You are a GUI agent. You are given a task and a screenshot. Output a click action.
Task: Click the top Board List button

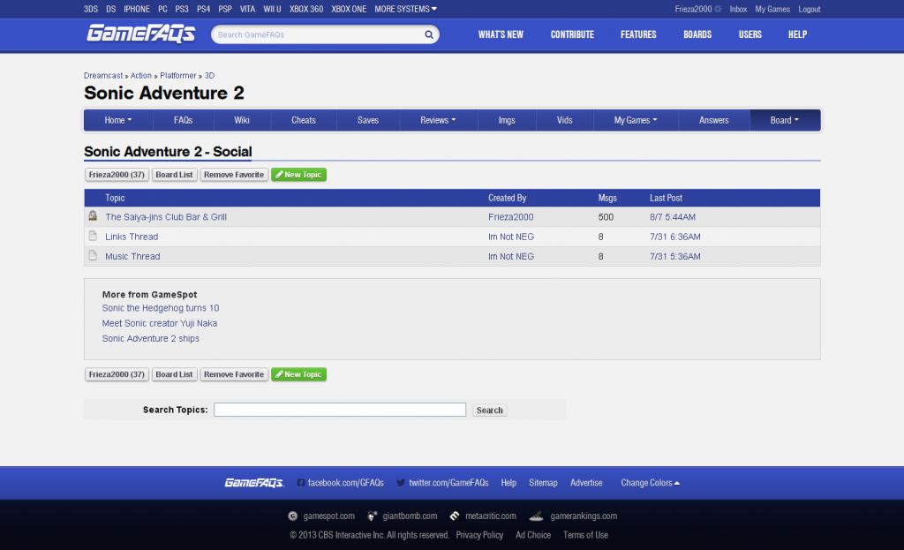click(x=174, y=175)
